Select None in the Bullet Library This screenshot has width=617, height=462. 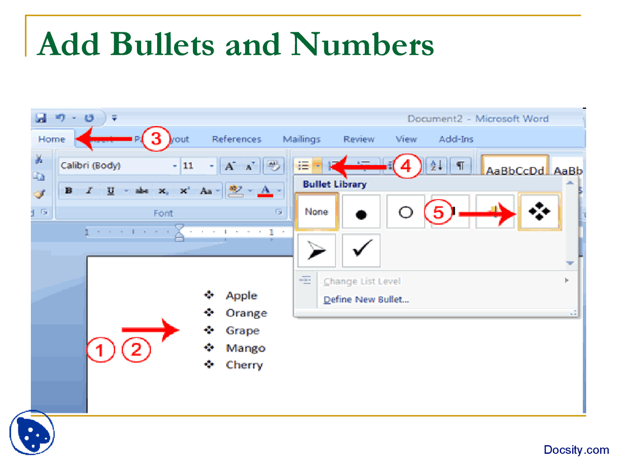pos(316,211)
